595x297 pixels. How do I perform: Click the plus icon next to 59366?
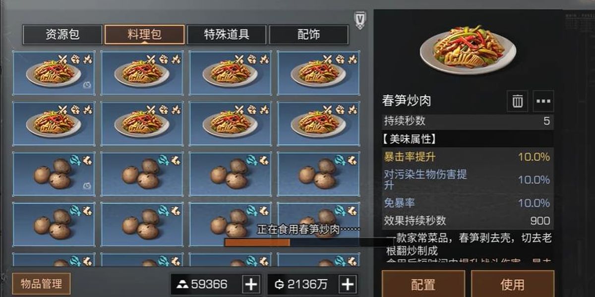point(251,284)
